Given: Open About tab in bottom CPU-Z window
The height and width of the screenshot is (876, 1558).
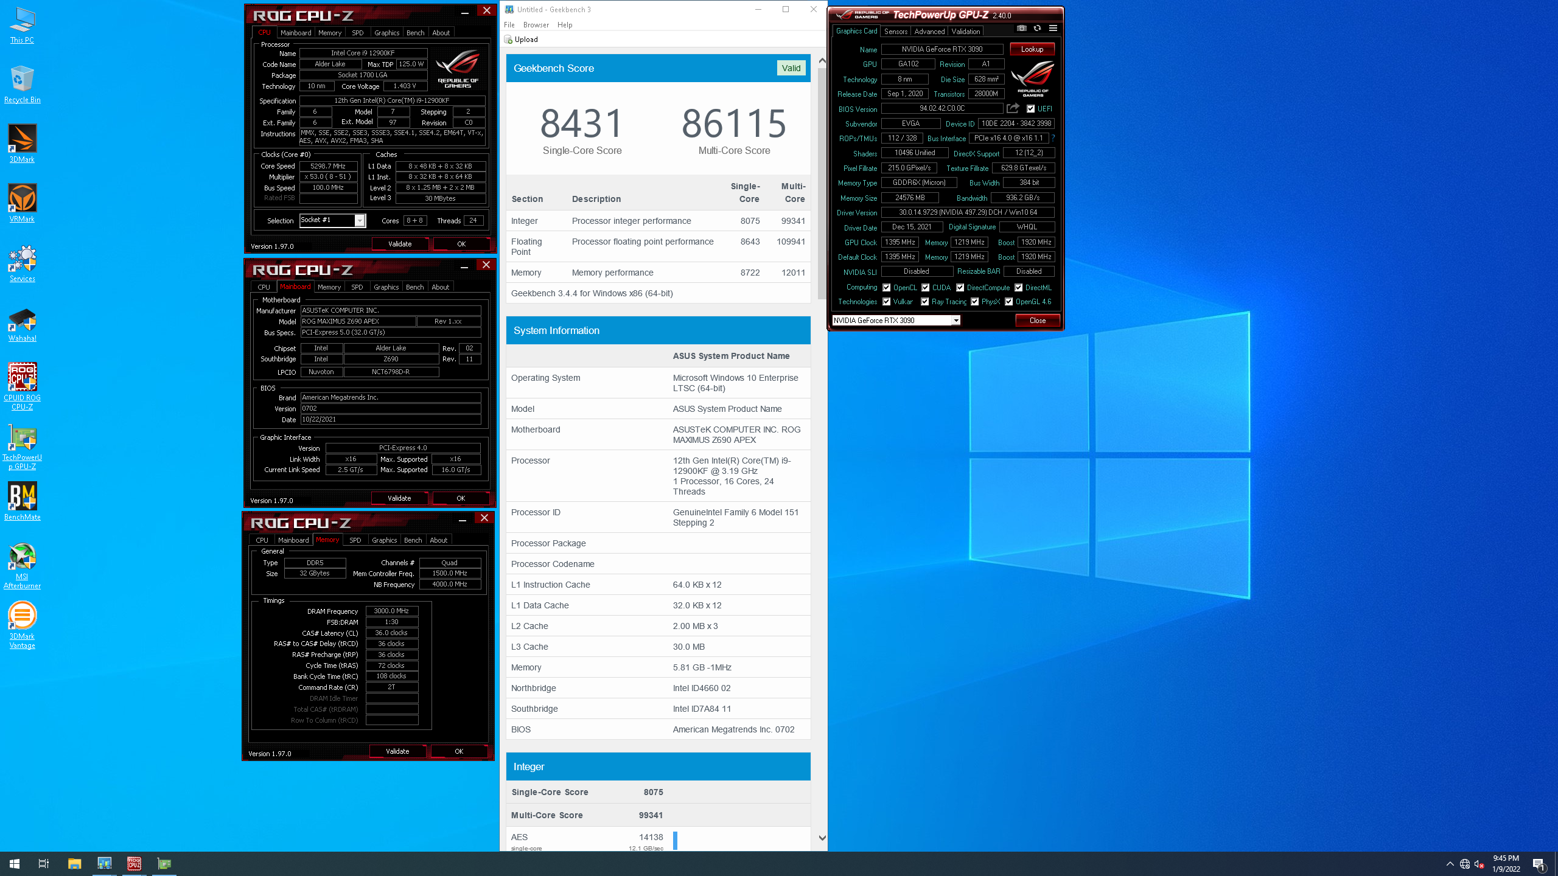Looking at the screenshot, I should coord(438,540).
